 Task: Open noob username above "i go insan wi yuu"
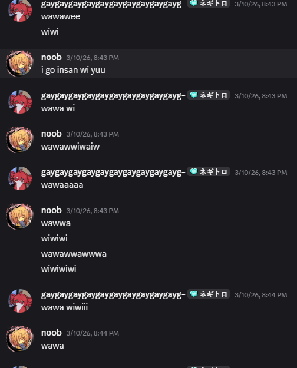coord(51,57)
